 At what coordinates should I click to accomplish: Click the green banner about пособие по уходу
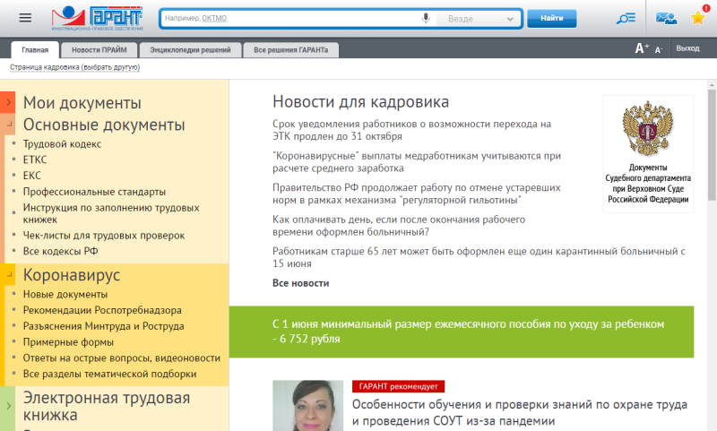[x=462, y=332]
